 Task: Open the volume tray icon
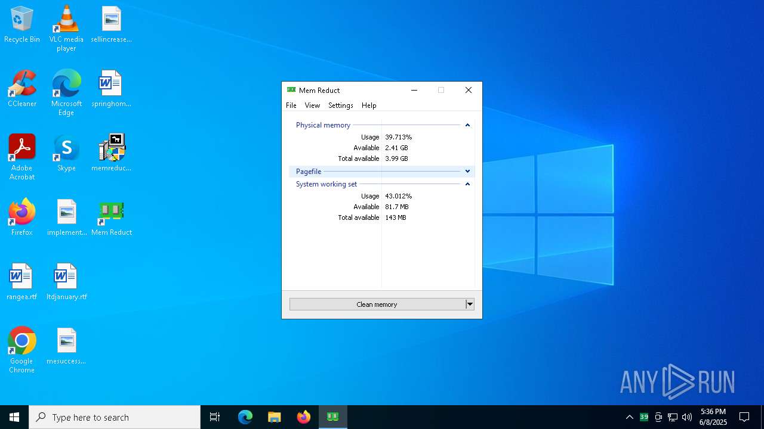coord(687,417)
